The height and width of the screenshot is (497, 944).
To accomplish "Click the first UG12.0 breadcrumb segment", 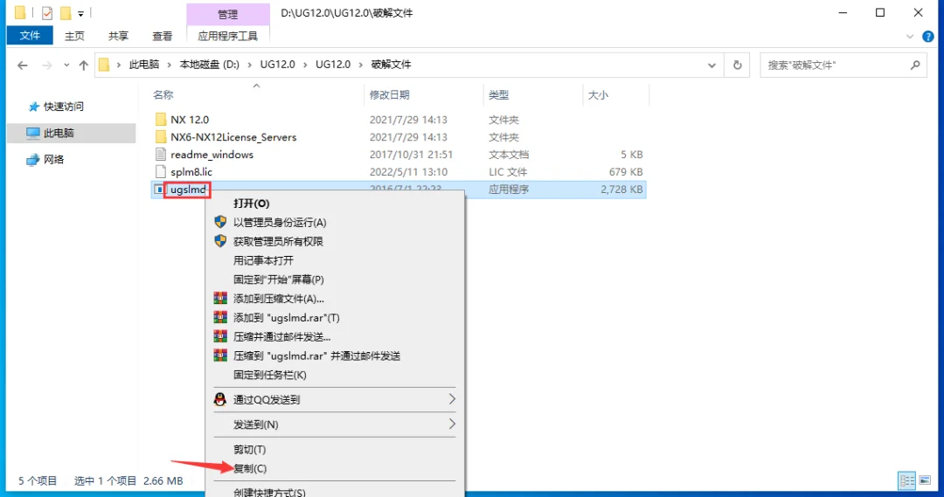I will 278,65.
